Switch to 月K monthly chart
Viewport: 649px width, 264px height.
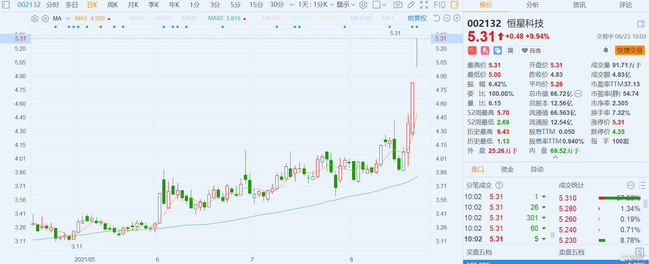point(133,5)
